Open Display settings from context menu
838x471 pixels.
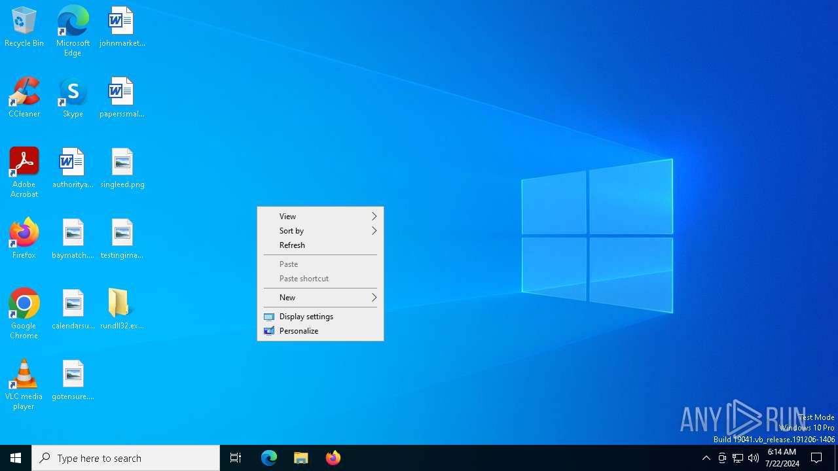point(320,317)
